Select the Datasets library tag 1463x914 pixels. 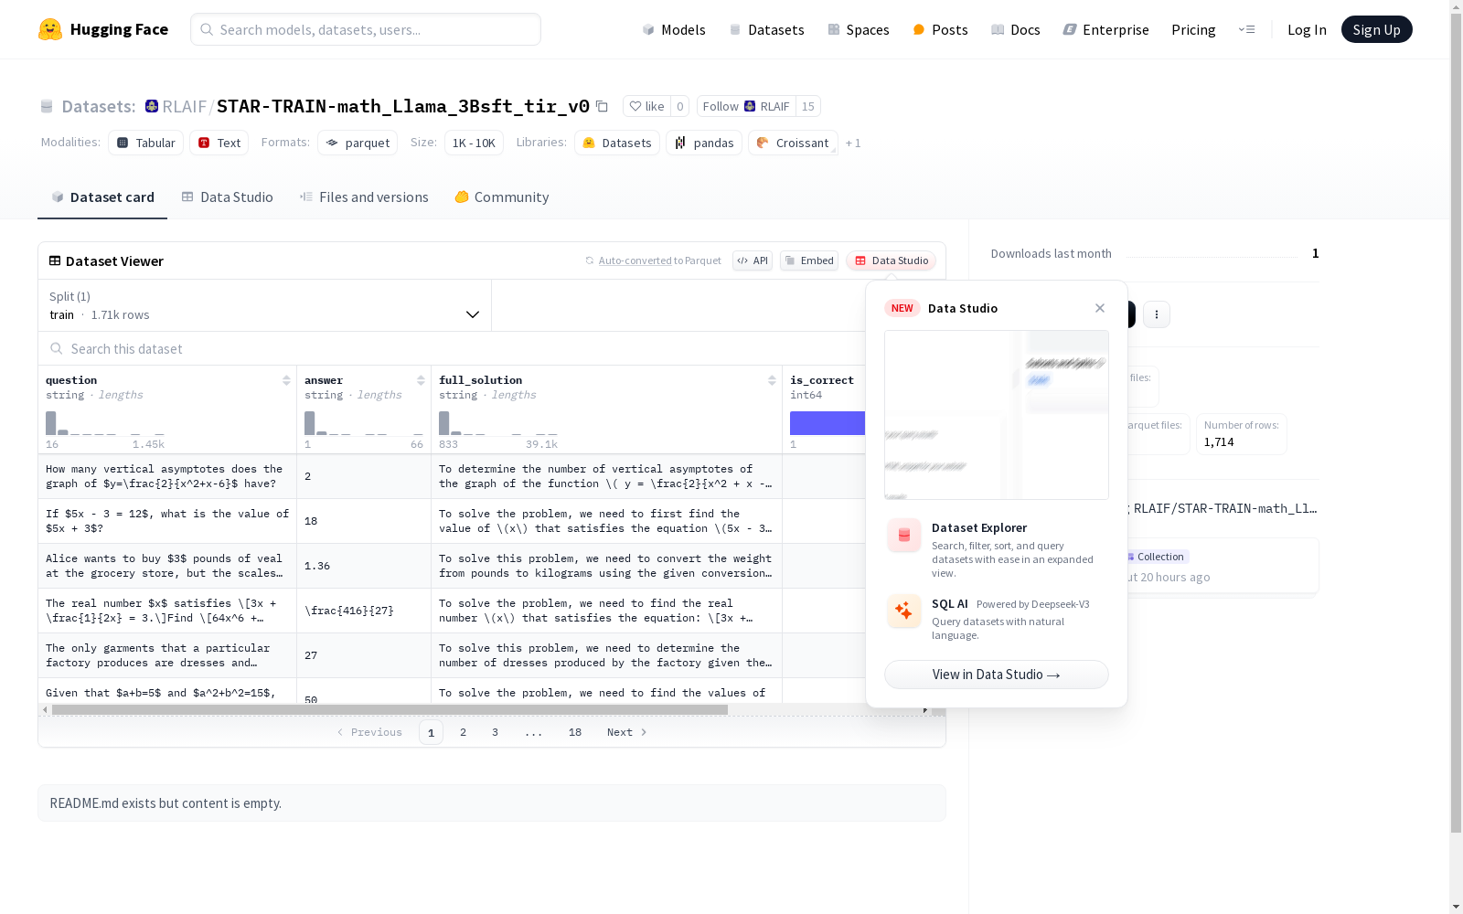pyautogui.click(x=617, y=143)
